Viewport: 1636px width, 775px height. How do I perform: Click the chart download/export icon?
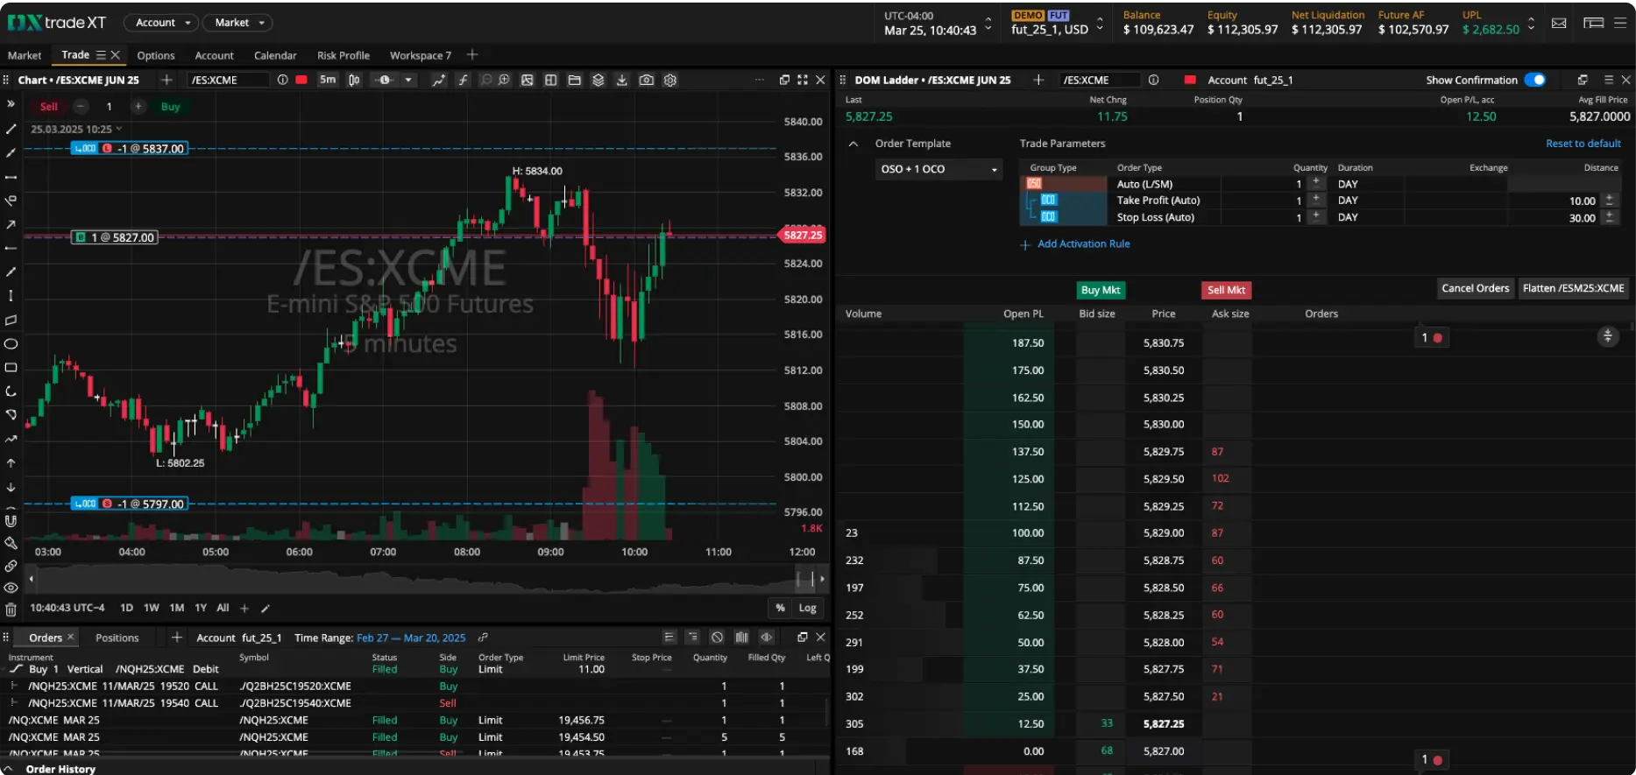pyautogui.click(x=622, y=80)
